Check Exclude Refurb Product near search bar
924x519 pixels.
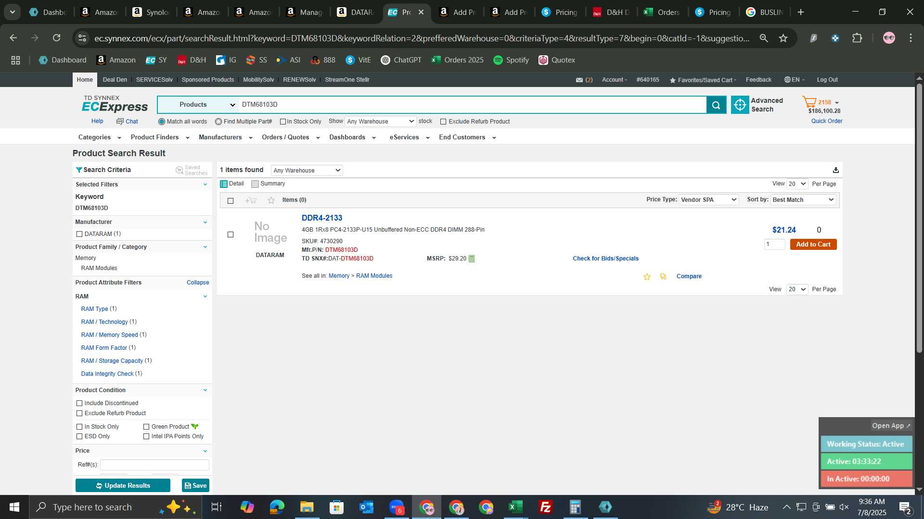pyautogui.click(x=443, y=122)
